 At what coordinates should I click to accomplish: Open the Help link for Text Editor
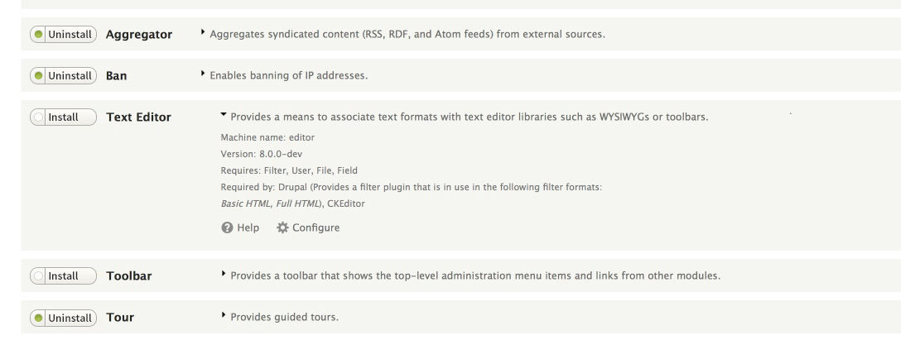[240, 228]
